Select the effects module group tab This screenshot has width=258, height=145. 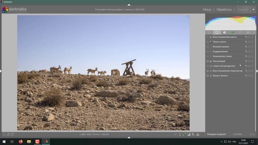(248, 33)
